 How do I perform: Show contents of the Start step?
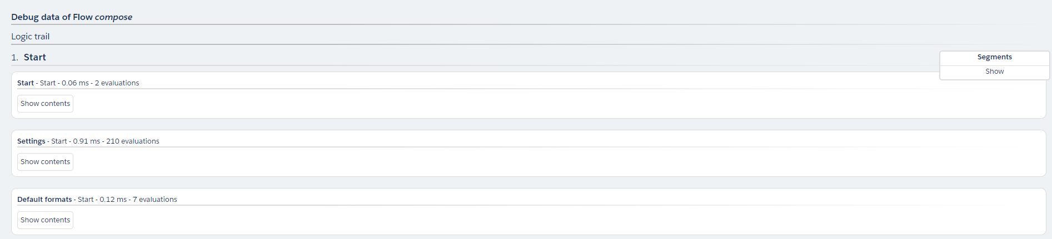pyautogui.click(x=45, y=104)
